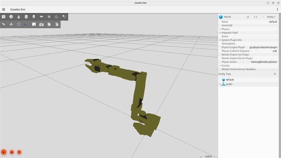Image resolution: width=281 pixels, height=158 pixels.
Task: Expand the Physics component
Action: (220, 29)
